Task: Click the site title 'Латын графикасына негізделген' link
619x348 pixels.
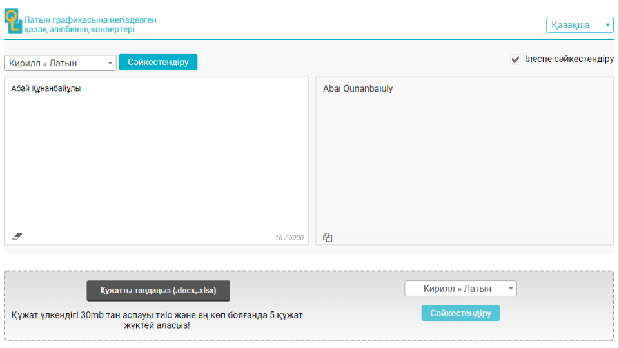Action: [x=90, y=20]
